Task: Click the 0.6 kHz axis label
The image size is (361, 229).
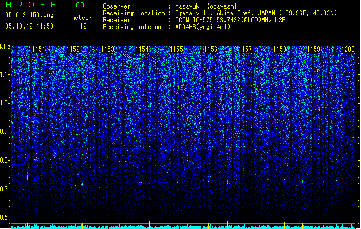Action: point(5,218)
